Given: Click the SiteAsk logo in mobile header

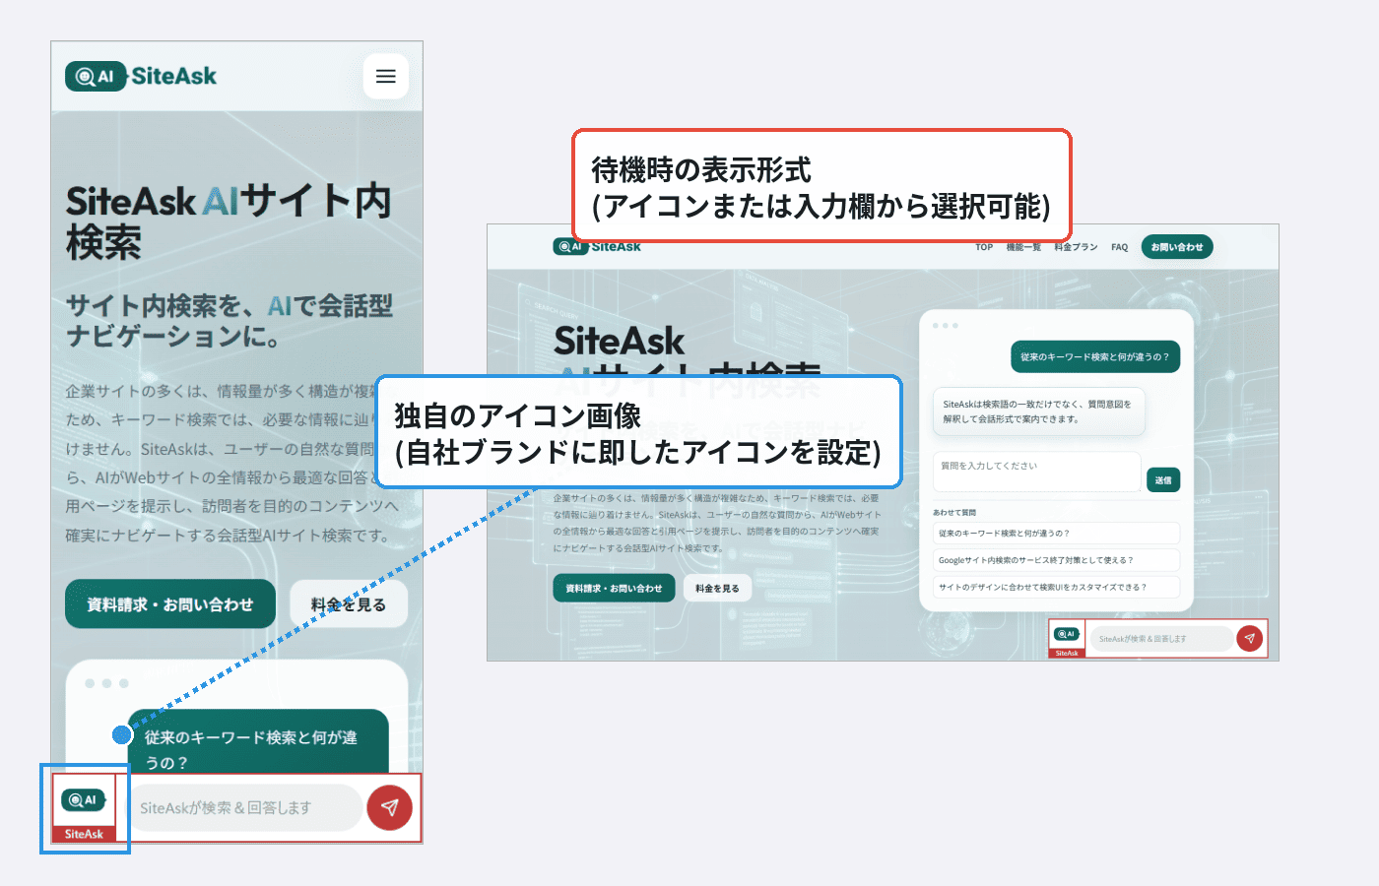Looking at the screenshot, I should tap(141, 76).
